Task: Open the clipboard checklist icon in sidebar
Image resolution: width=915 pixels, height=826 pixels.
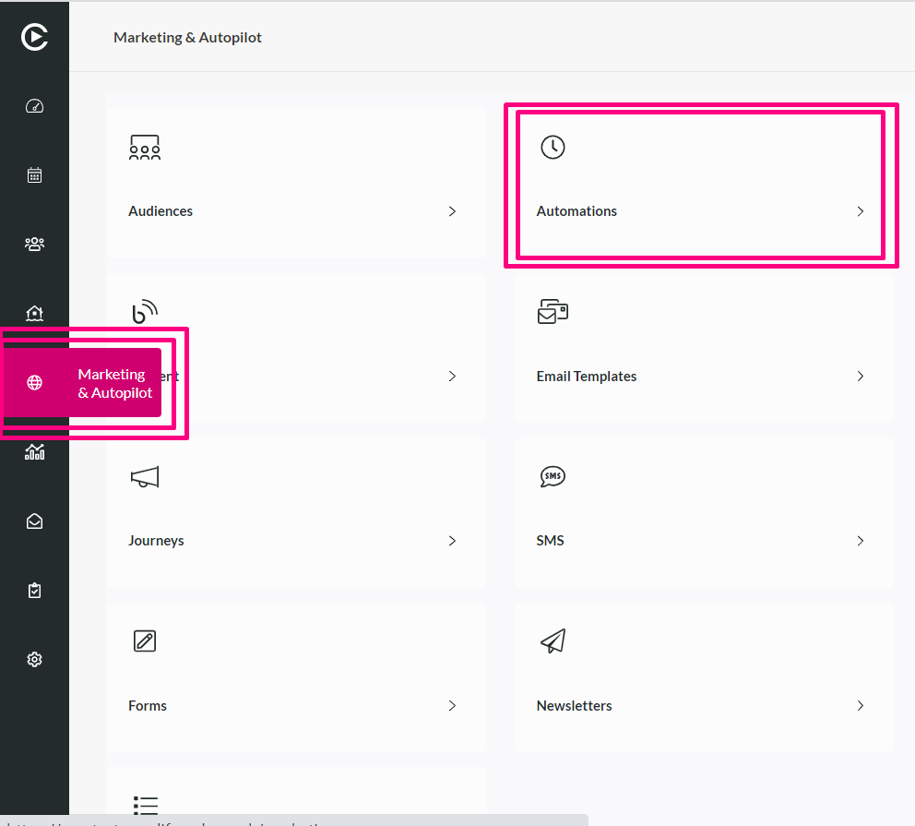Action: tap(34, 590)
